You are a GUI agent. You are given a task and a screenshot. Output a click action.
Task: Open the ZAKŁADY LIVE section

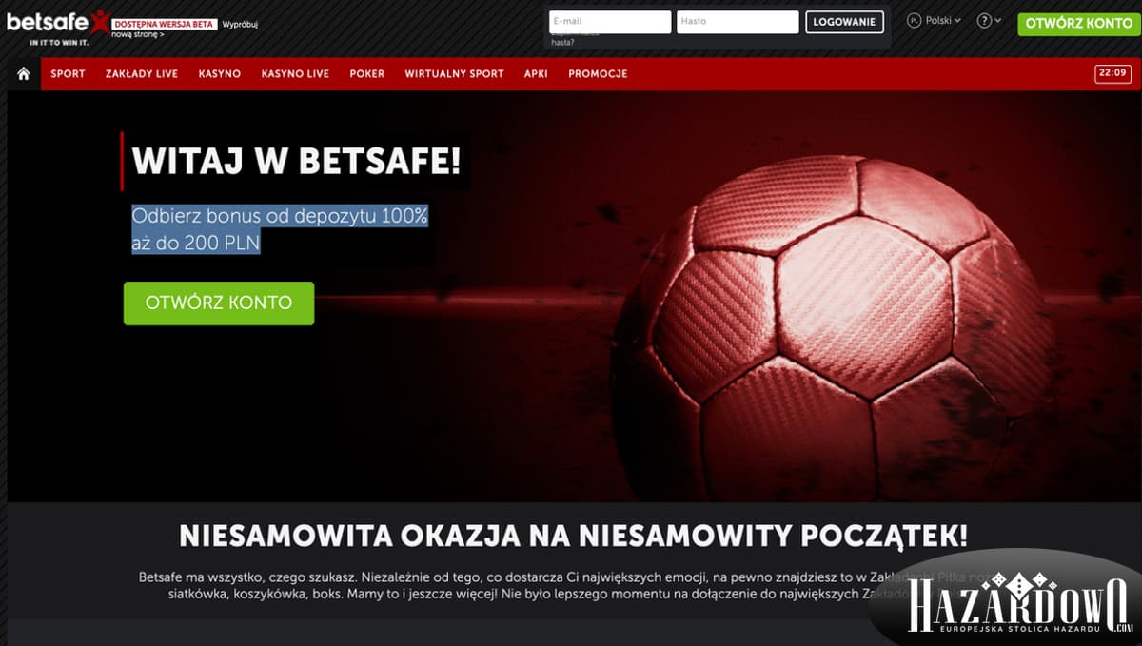pos(142,74)
